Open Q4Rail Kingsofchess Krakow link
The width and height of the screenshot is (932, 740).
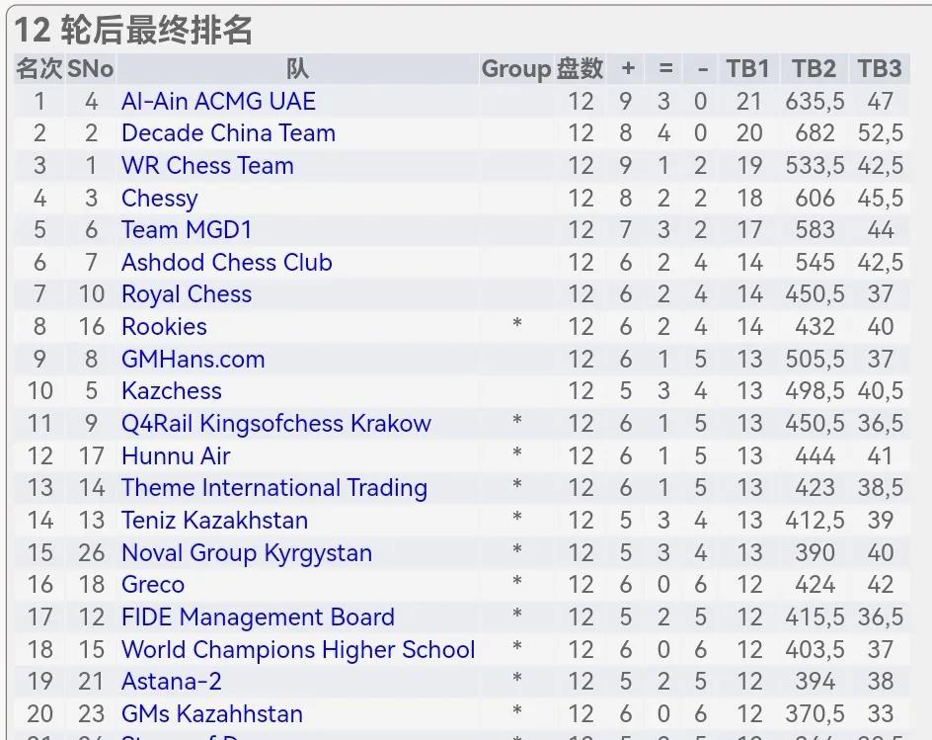276,424
